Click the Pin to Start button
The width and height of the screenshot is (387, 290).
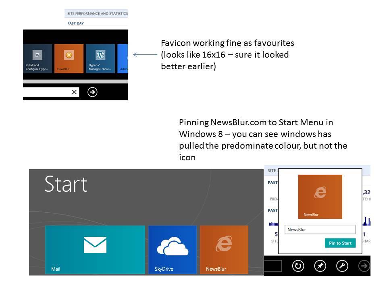coord(340,243)
